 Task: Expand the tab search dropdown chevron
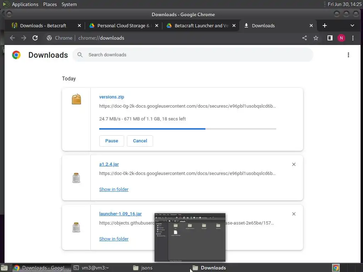click(x=352, y=25)
